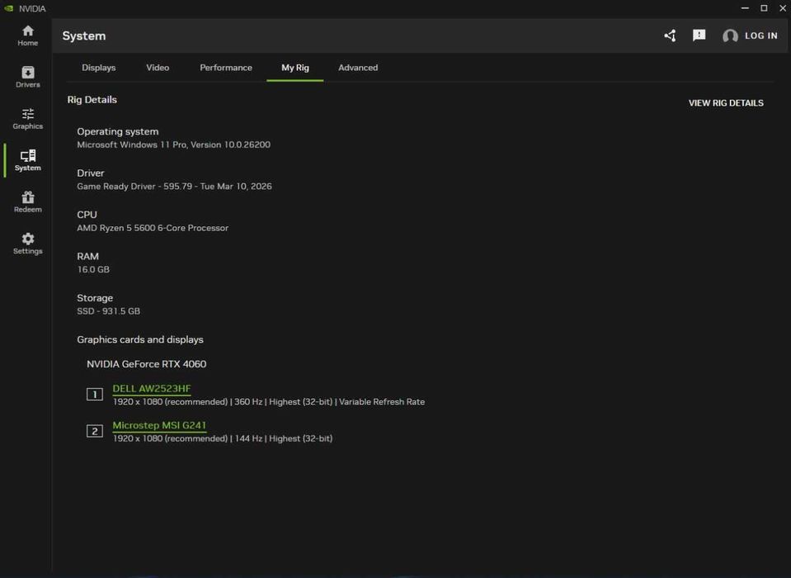Open the Drivers section
Viewport: 791px width, 578px height.
coord(28,77)
